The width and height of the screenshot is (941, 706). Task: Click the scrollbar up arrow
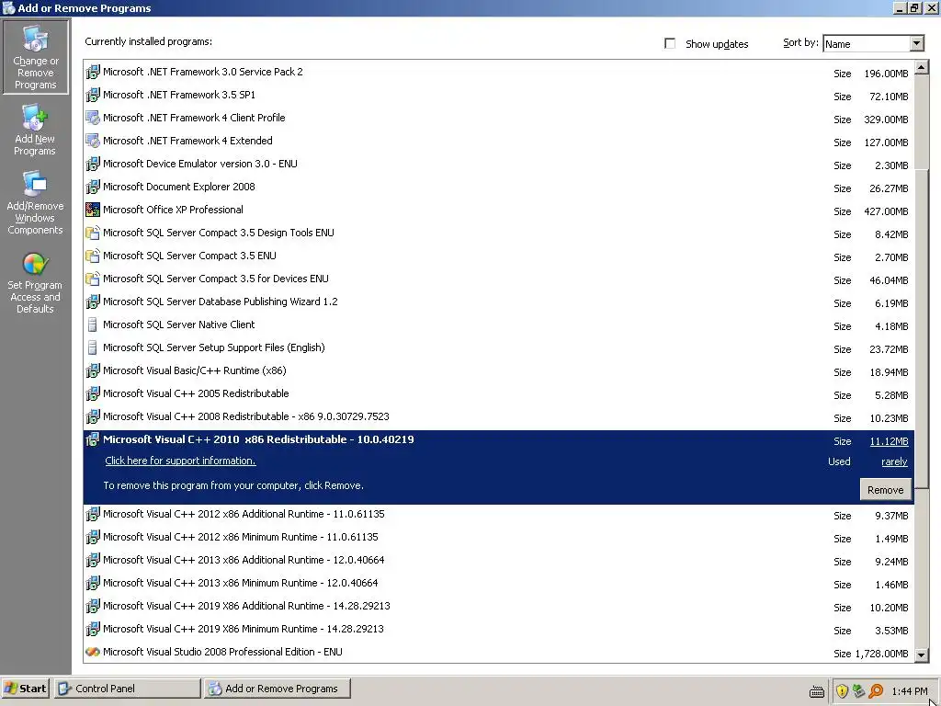coord(921,66)
